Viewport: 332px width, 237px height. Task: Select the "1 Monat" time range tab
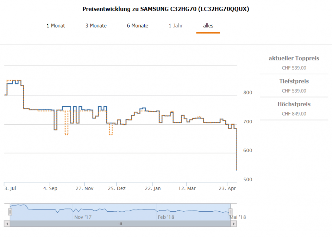coord(56,26)
